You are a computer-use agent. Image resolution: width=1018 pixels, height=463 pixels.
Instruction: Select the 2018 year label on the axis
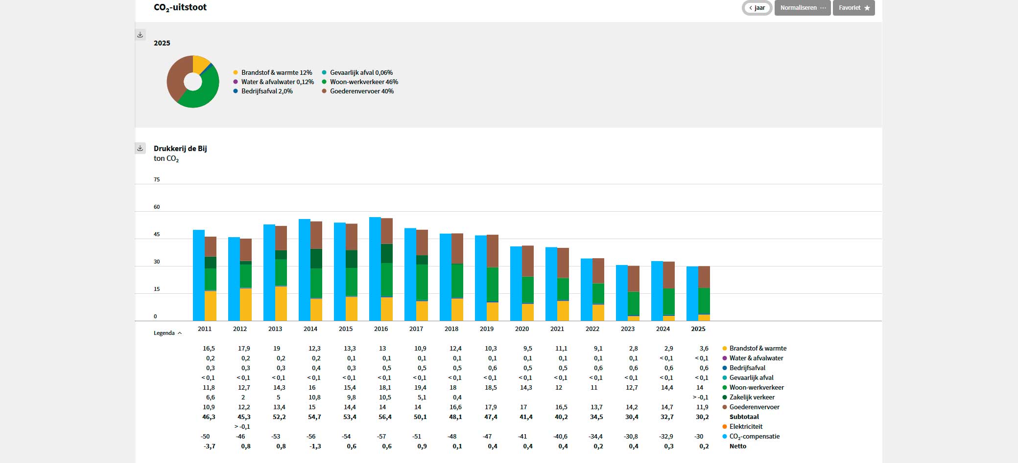click(451, 329)
